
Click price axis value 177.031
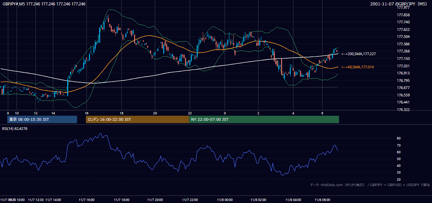(x=403, y=66)
